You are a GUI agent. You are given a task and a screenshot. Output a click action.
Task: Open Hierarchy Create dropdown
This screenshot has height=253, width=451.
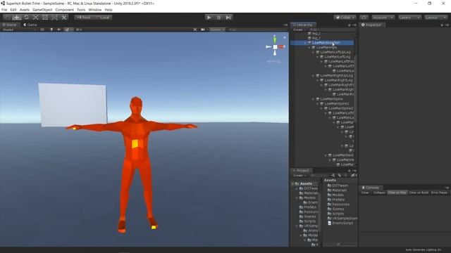pyautogui.click(x=299, y=30)
